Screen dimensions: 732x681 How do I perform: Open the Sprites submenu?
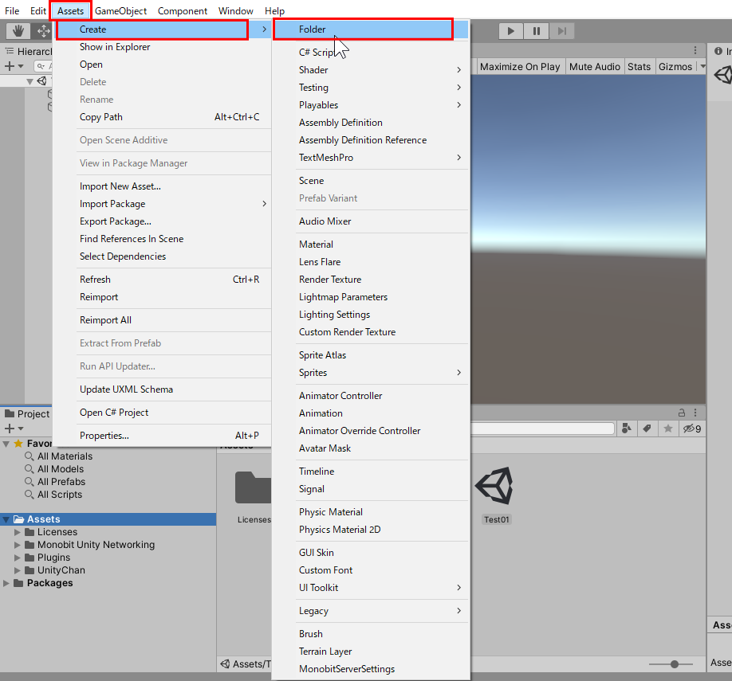[371, 373]
